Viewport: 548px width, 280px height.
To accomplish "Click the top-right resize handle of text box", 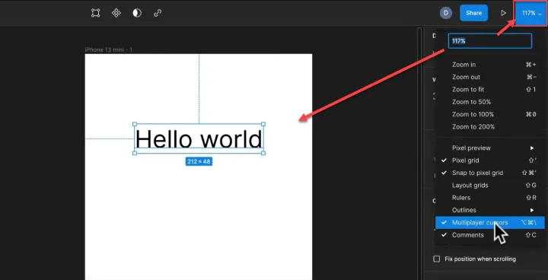I will click(263, 124).
